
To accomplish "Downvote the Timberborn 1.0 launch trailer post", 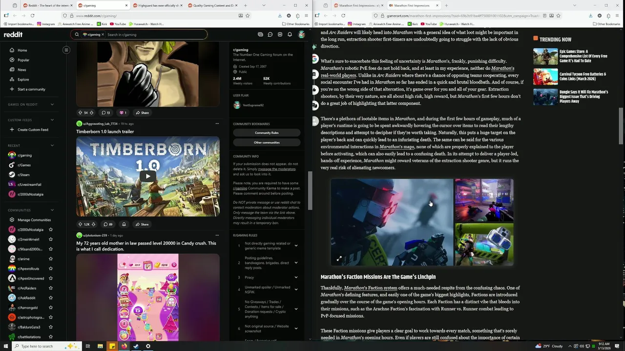I will coord(93,224).
